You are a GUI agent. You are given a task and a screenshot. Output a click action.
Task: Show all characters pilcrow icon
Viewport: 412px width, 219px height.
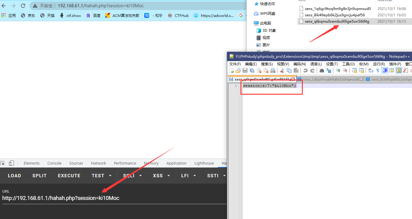378,70
